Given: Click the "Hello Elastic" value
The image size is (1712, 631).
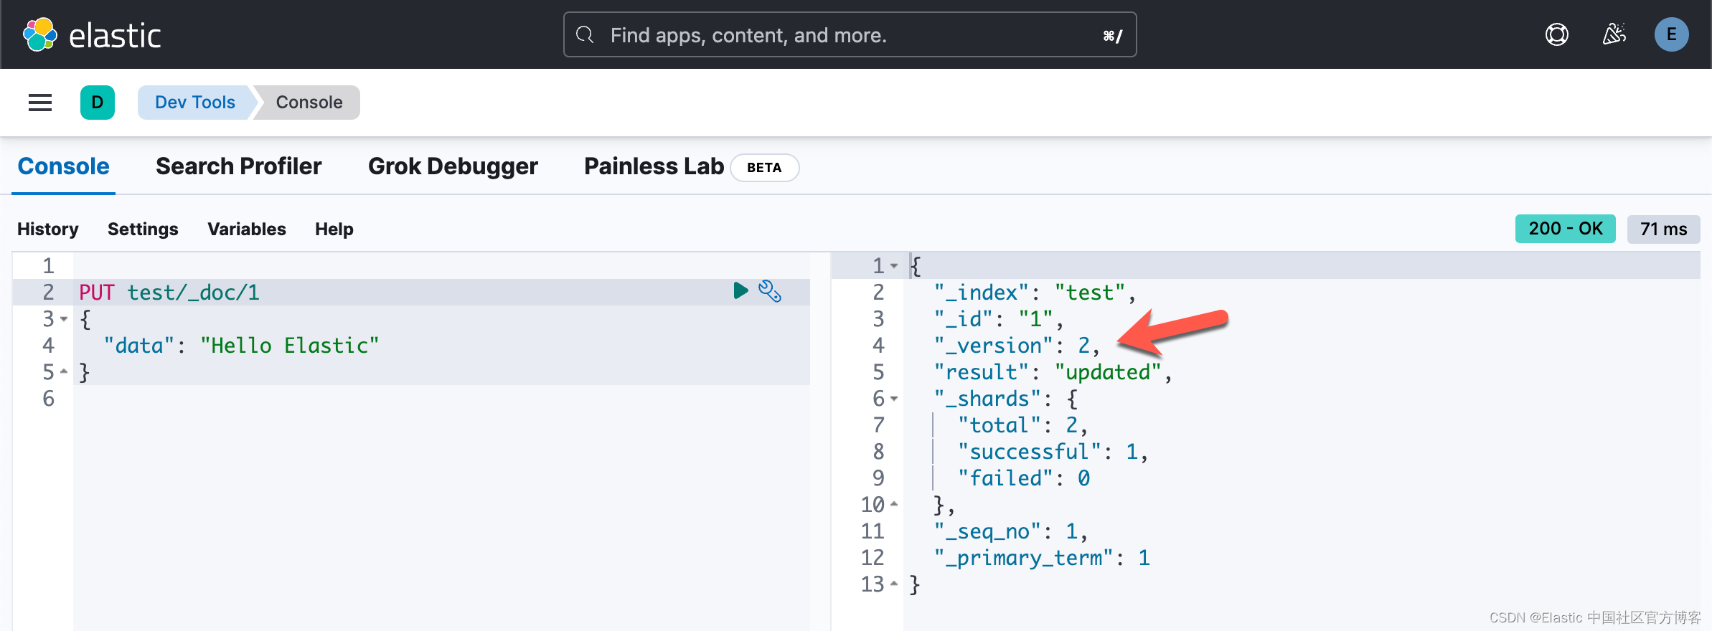Looking at the screenshot, I should pyautogui.click(x=289, y=346).
